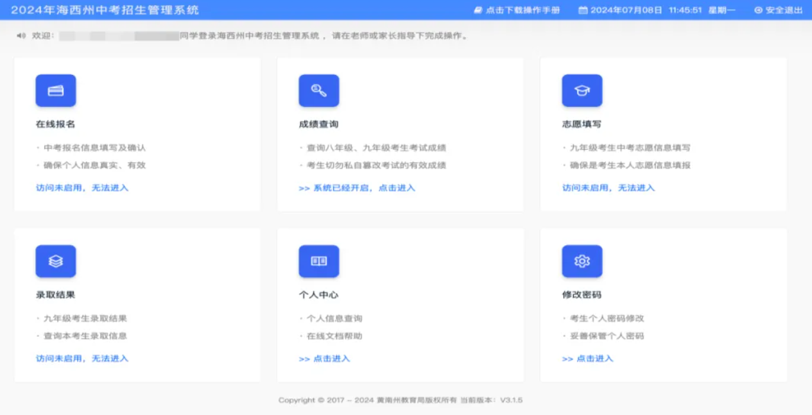Screen dimensions: 812x415
Task: Click the 个人中心 book icon
Action: 319,261
